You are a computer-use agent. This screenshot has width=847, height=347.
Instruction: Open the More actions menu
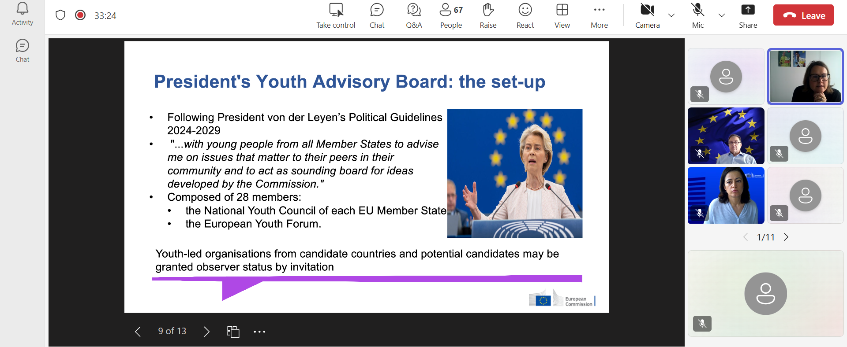[x=600, y=16]
